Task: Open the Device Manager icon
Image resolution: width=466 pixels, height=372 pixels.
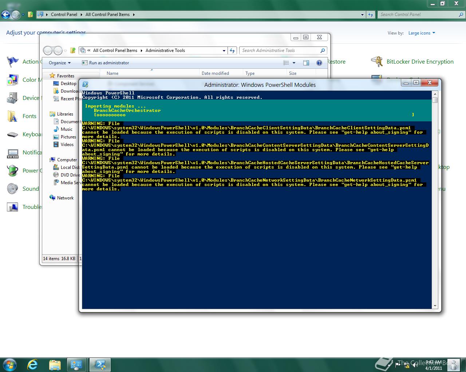Action: point(13,98)
